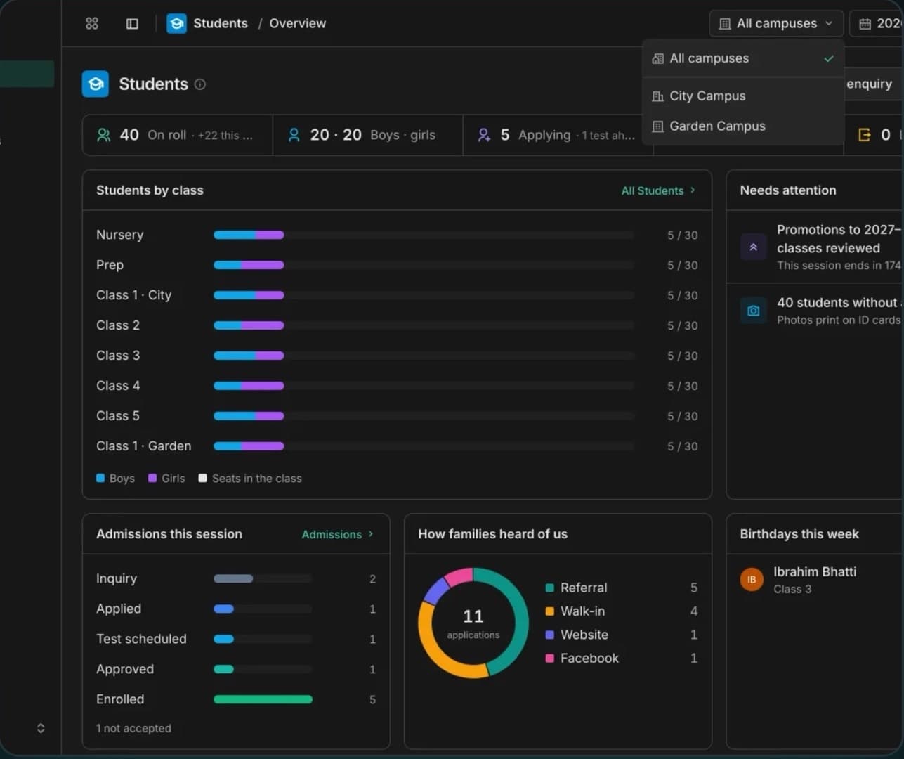The width and height of the screenshot is (904, 759).
Task: Open the Admissions link
Action: click(x=337, y=535)
